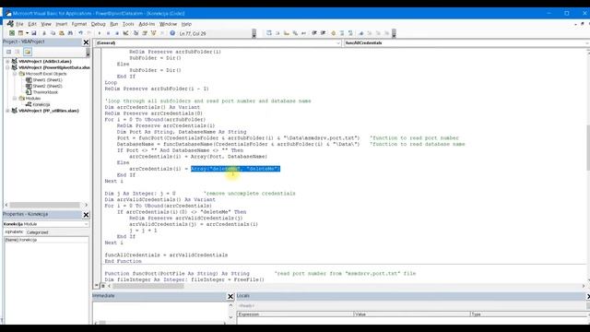Click the Find binoculars toolbar icon

70,33
